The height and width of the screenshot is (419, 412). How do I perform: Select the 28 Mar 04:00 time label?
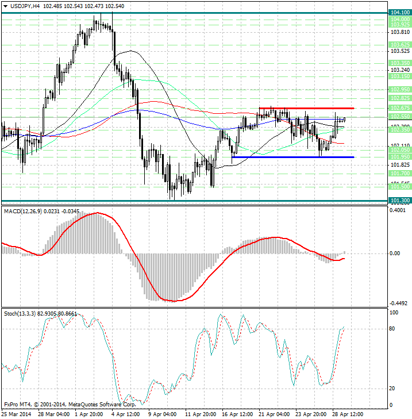[53, 414]
